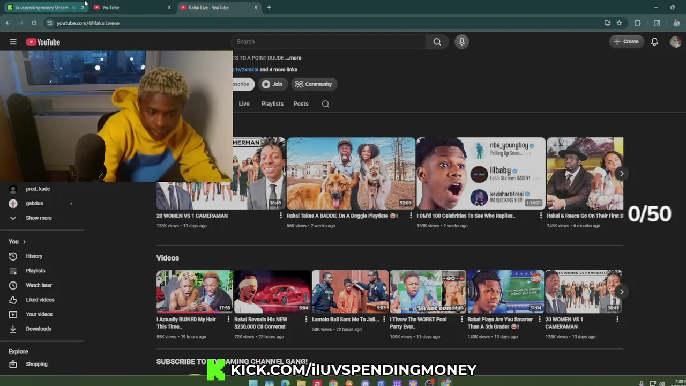The height and width of the screenshot is (386, 686).
Task: Open options menu for 20 WOMEN VS 1 CAMERAMAN featured
Action: (x=280, y=216)
